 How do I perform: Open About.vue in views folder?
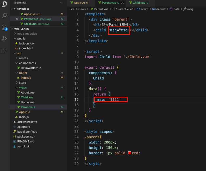(28, 93)
